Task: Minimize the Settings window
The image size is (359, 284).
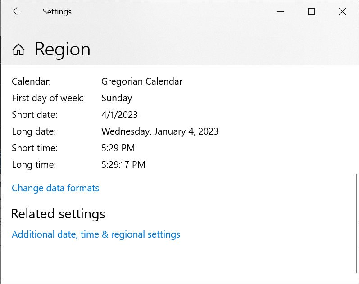Action: point(280,12)
